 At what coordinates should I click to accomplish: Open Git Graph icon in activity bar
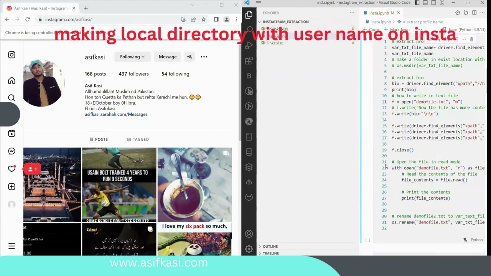[x=249, y=106]
